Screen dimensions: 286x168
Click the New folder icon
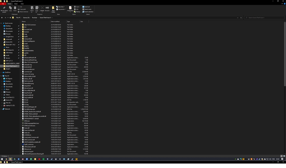pos(53,8)
